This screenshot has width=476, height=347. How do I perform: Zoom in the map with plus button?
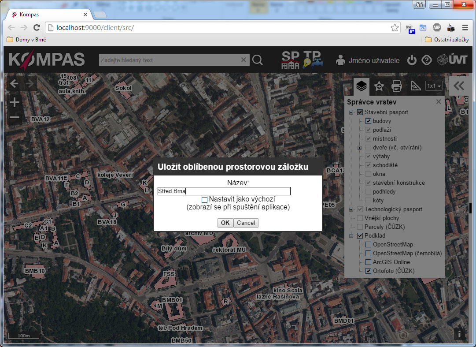tap(15, 103)
